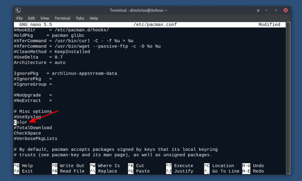The width and height of the screenshot is (302, 181).
Task: Click the #VerbosePkgLists line
Action: click(35, 139)
